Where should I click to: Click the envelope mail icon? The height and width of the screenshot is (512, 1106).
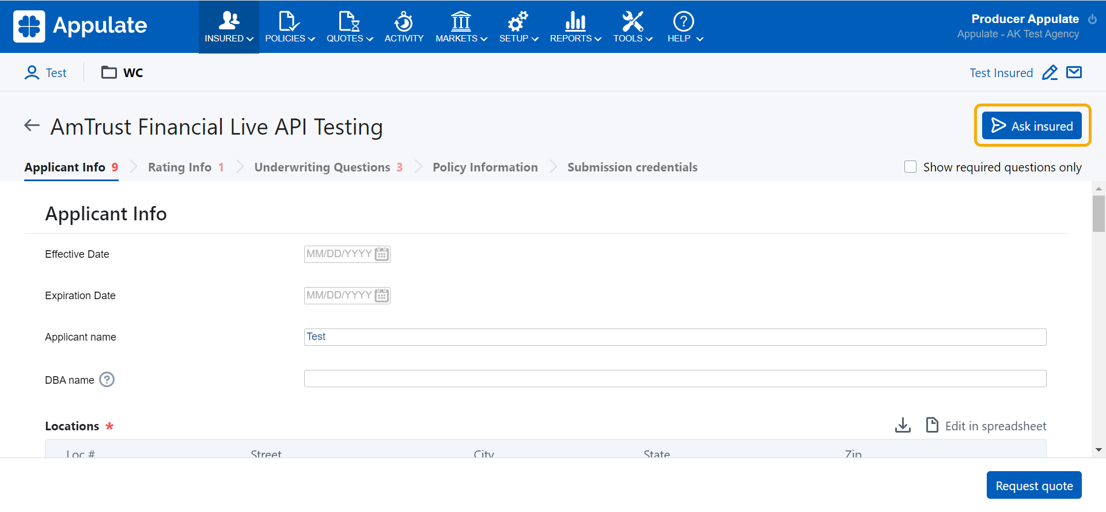click(1074, 72)
